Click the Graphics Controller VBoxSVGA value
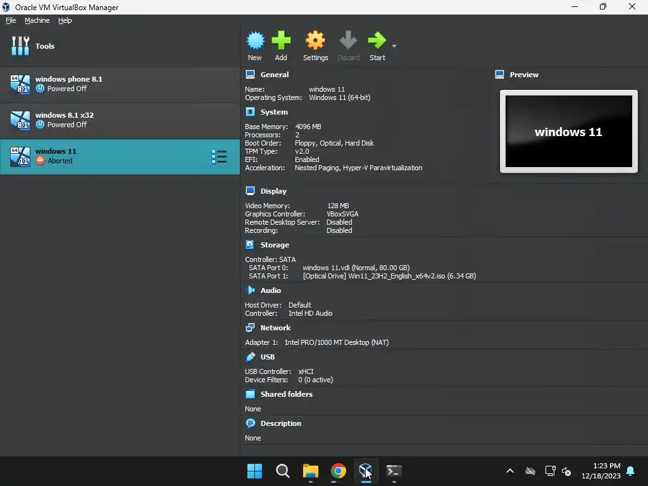Viewport: 648px width, 486px height. click(x=342, y=214)
